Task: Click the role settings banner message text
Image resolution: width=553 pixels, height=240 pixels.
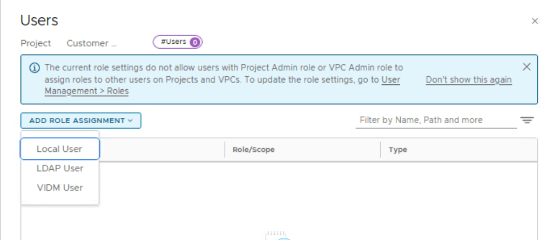Action: pyautogui.click(x=216, y=74)
